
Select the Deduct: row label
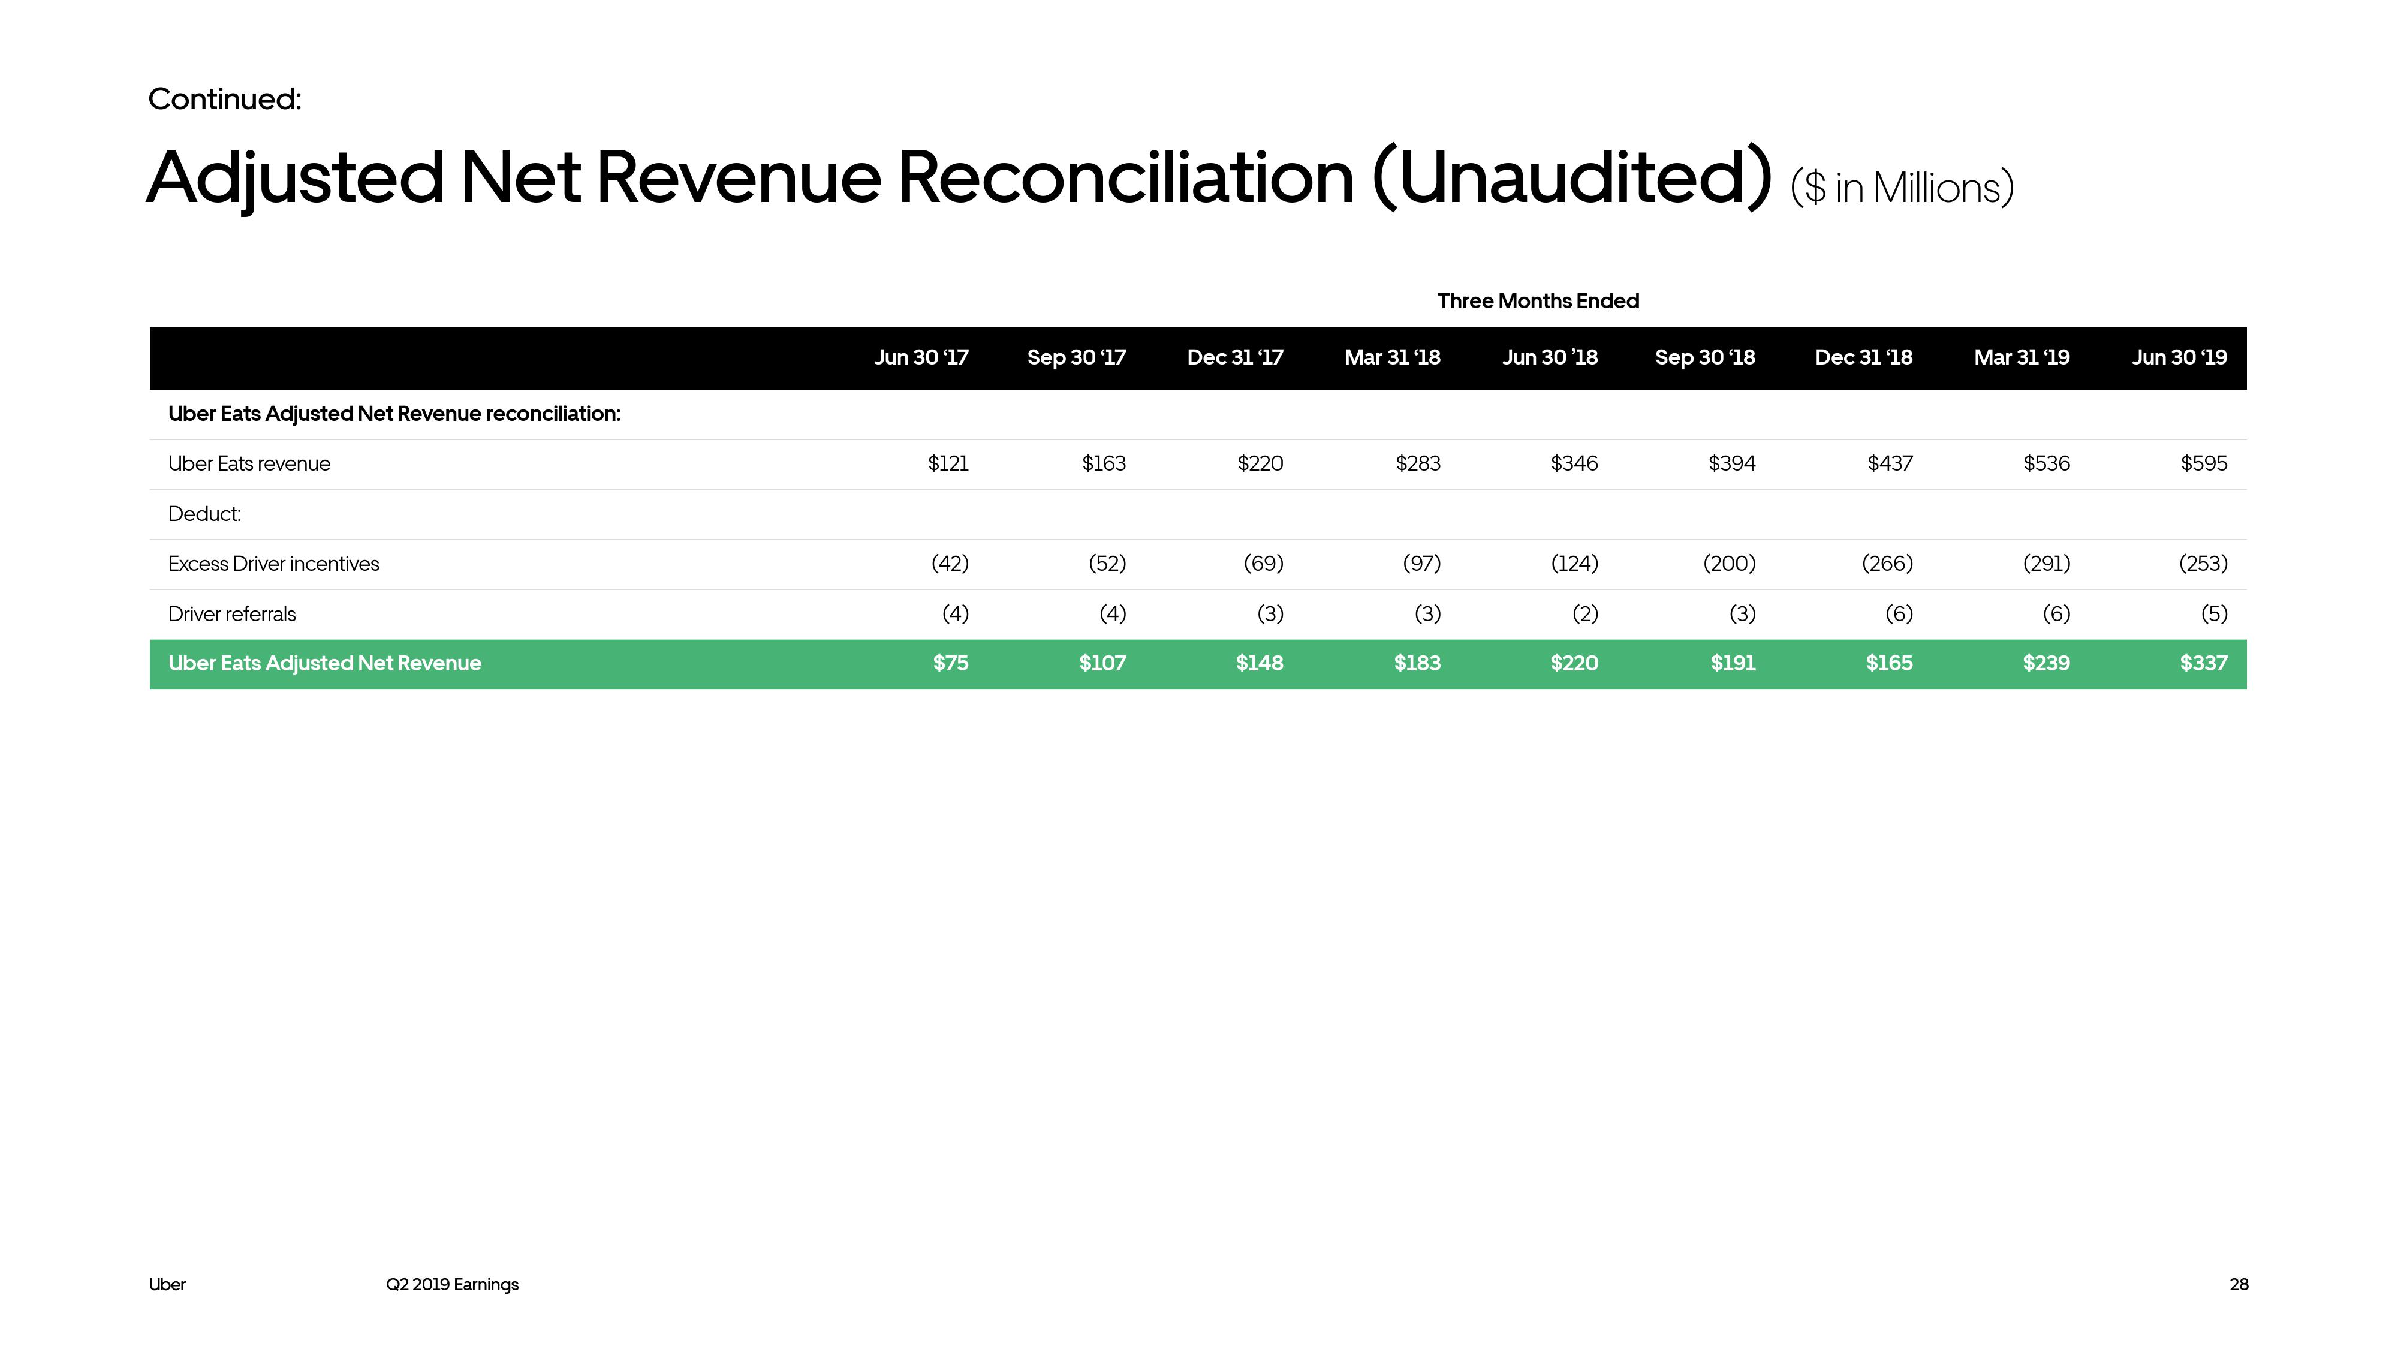pyautogui.click(x=204, y=514)
